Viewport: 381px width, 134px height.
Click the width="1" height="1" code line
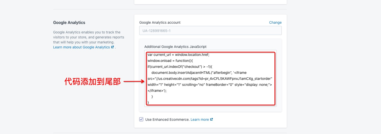pyautogui.click(x=209, y=85)
